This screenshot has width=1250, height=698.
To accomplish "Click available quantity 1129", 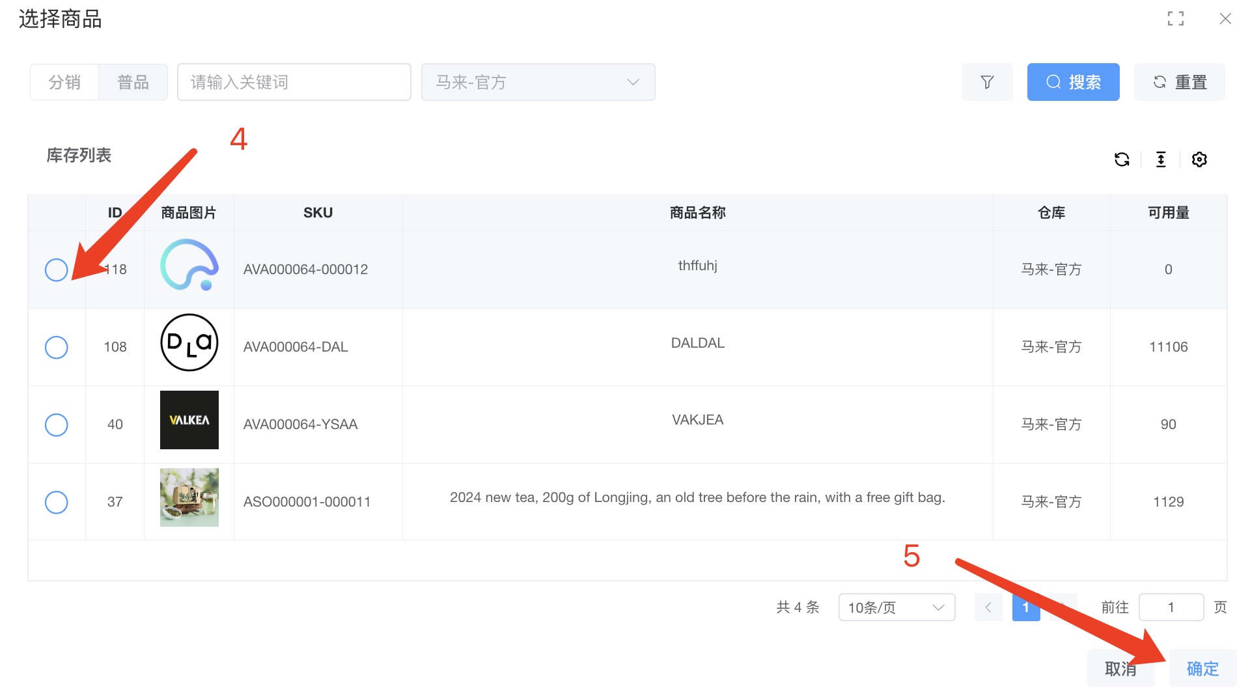I will coord(1168,502).
